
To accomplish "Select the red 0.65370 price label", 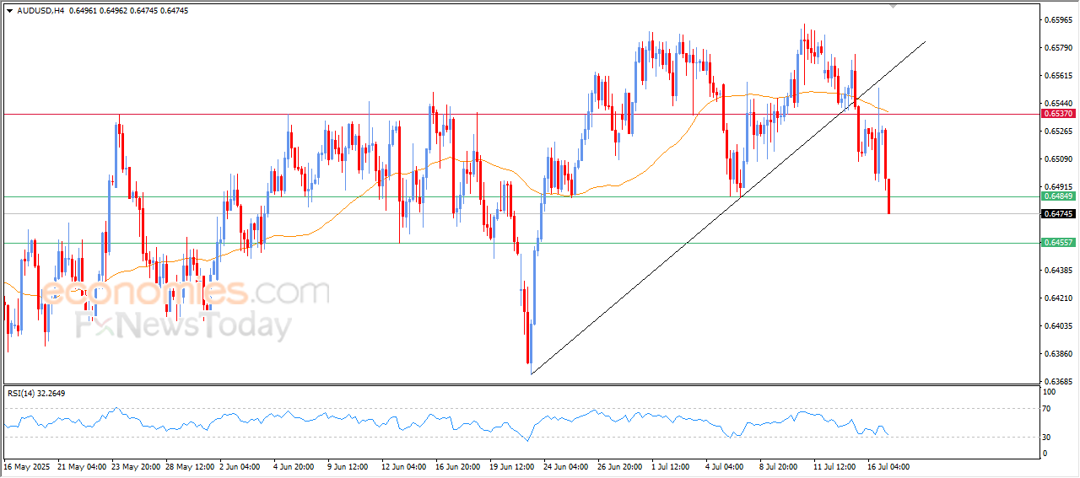I will [x=1057, y=113].
